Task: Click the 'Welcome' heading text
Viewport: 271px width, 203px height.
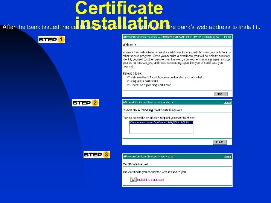Action: pos(129,45)
